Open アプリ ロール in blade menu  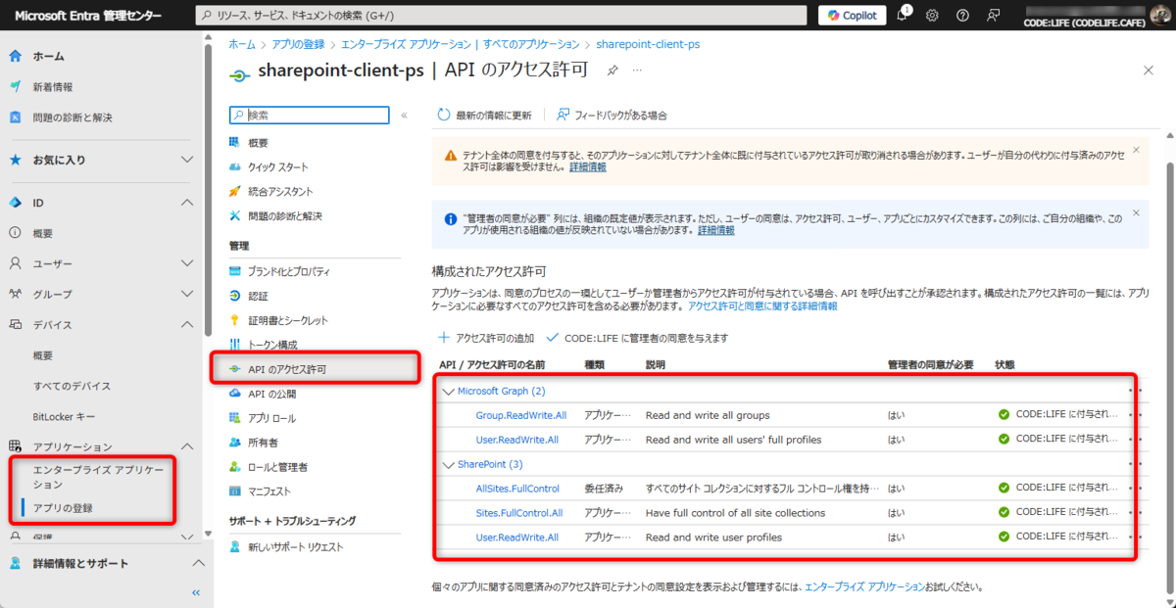click(x=272, y=418)
